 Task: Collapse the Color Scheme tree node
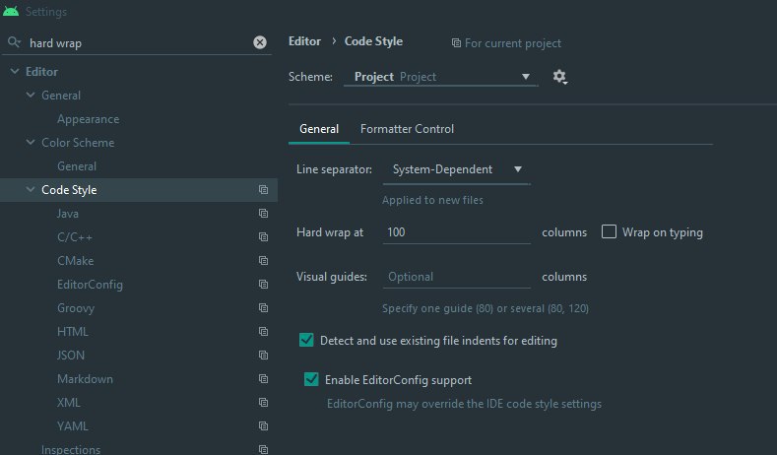[x=31, y=142]
